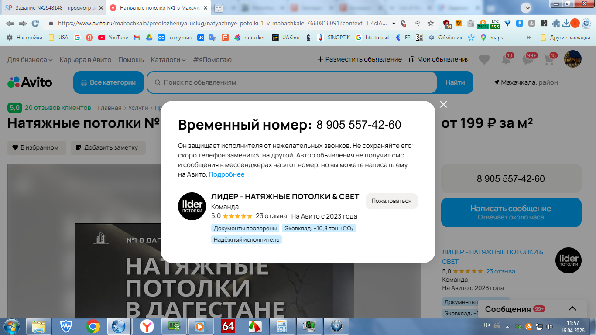The height and width of the screenshot is (335, 596).
Task: Open the Все категории menu
Action: pyautogui.click(x=109, y=82)
